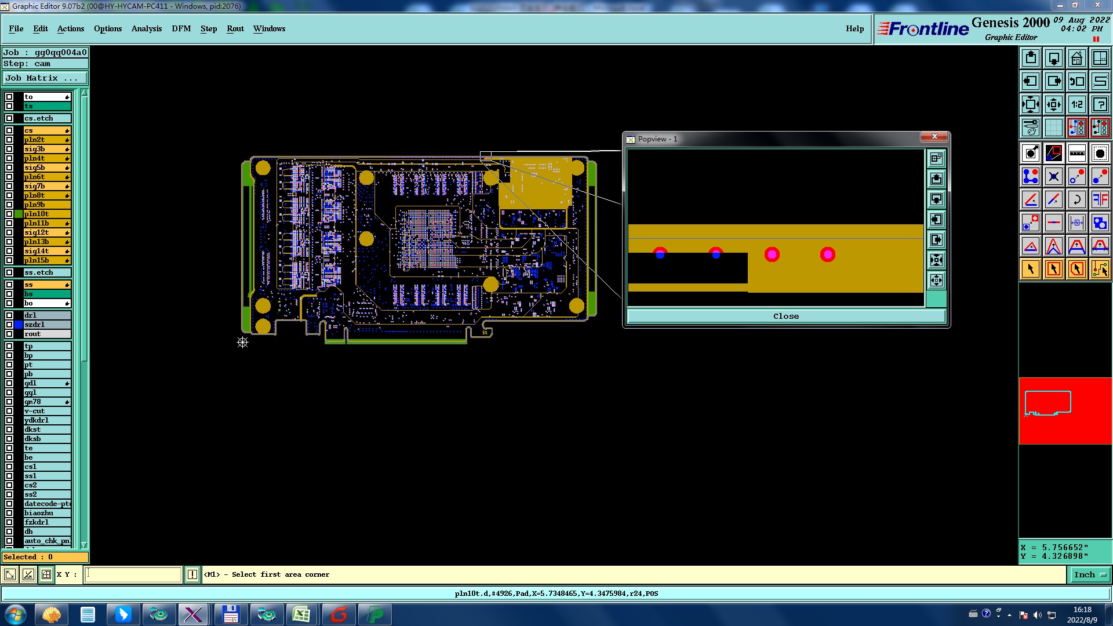Click the Home view icon
The height and width of the screenshot is (626, 1113).
click(x=1076, y=58)
